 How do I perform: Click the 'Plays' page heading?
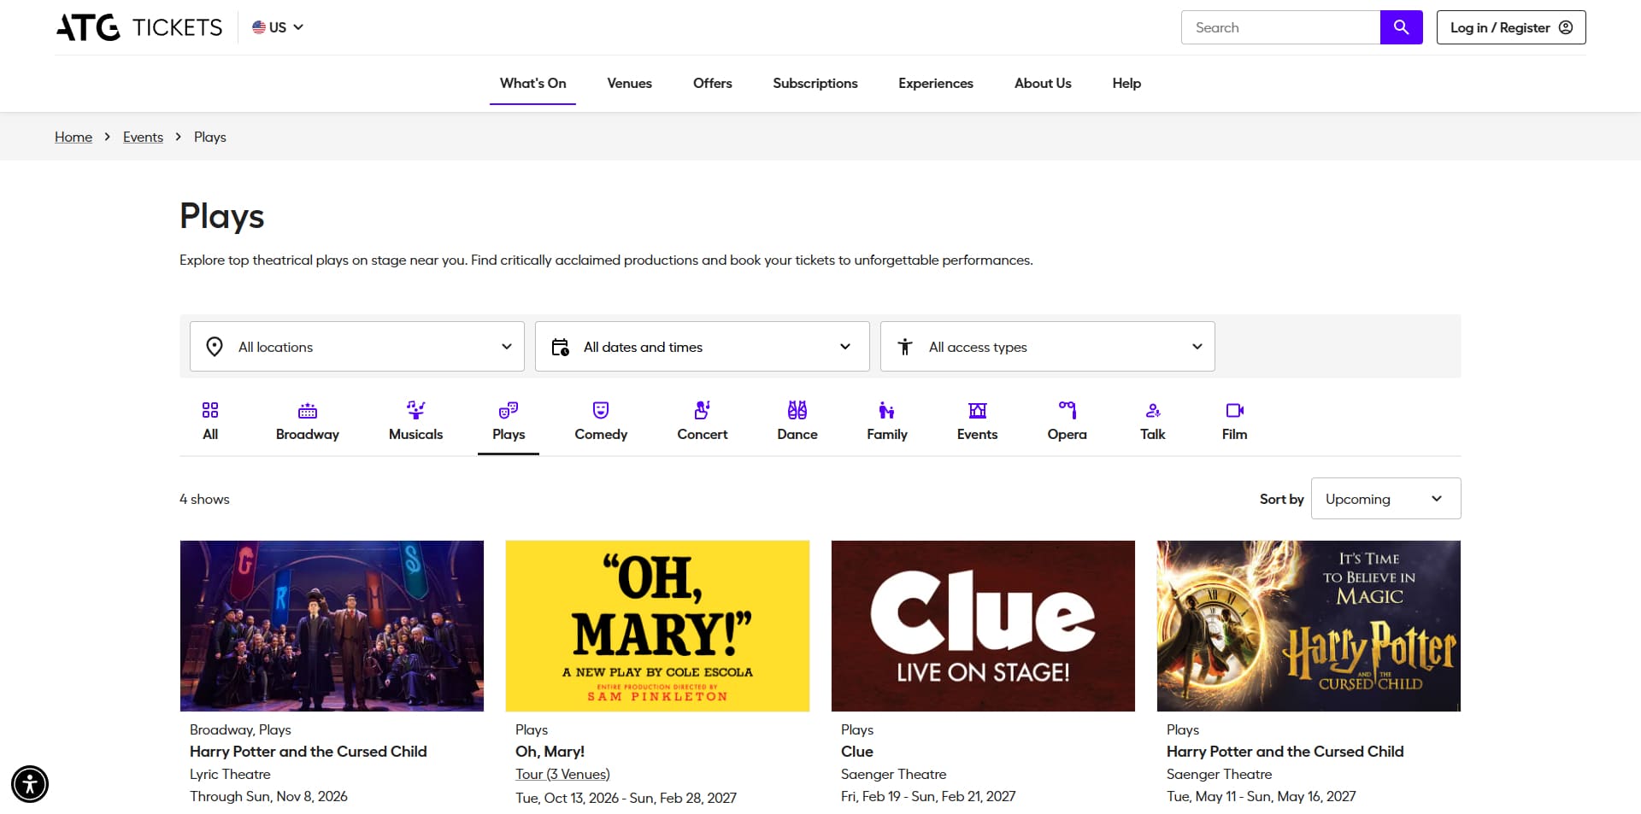click(222, 216)
